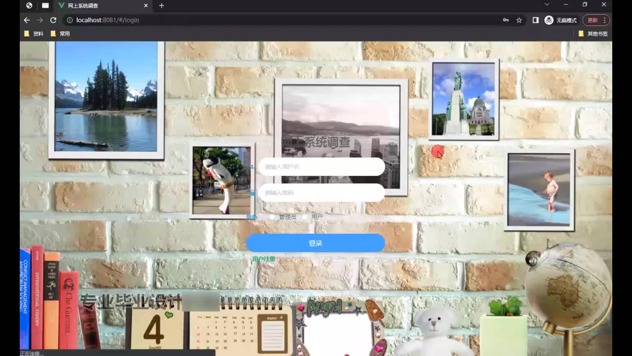
Task: Focus the username input field
Action: 321,167
